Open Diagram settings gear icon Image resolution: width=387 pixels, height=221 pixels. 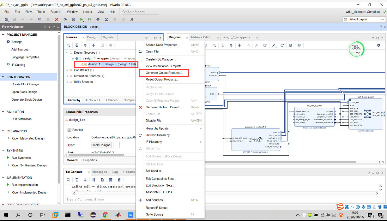point(378,45)
